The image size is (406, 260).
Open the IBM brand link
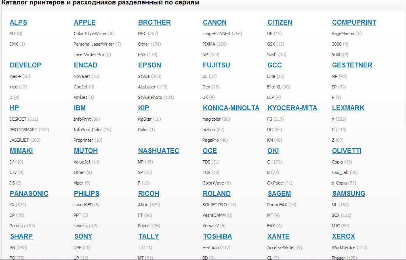tap(80, 108)
